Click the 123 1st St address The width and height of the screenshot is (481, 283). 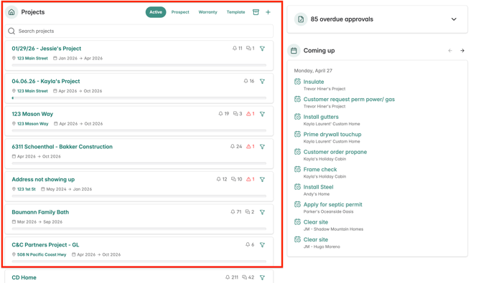tap(26, 189)
